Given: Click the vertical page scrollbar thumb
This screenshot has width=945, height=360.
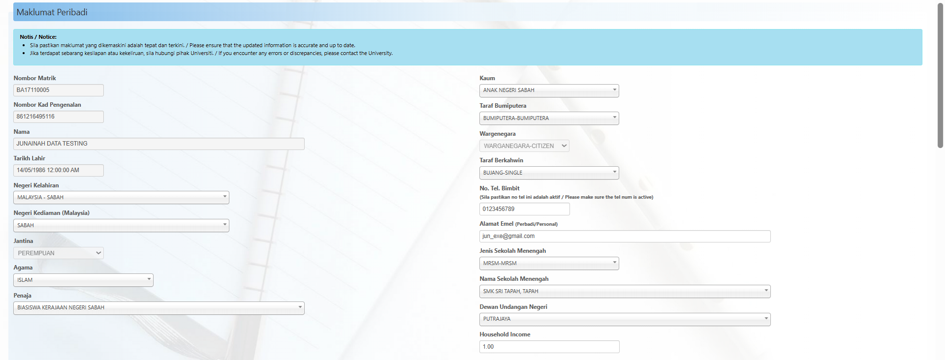Looking at the screenshot, I should [x=940, y=74].
